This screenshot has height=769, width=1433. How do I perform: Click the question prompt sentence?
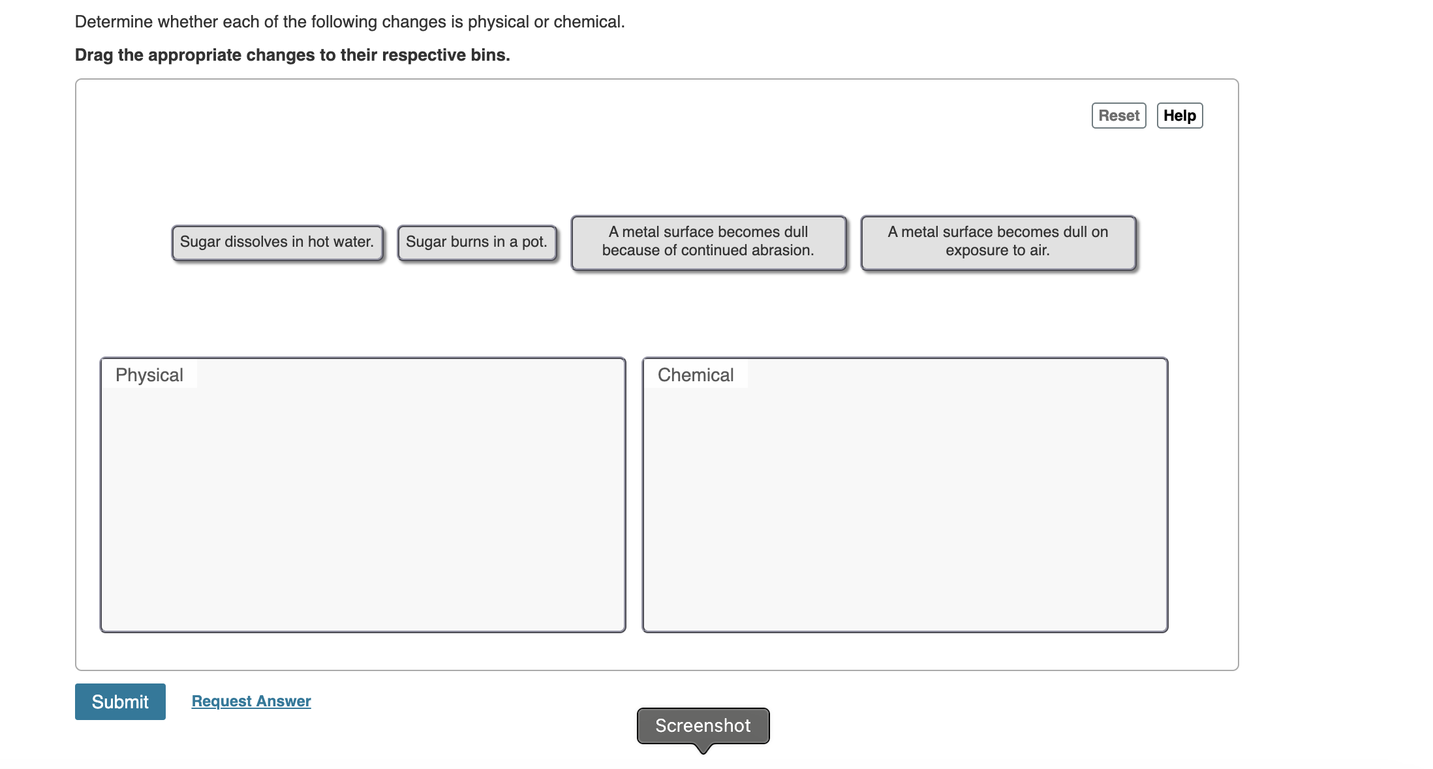pos(350,22)
